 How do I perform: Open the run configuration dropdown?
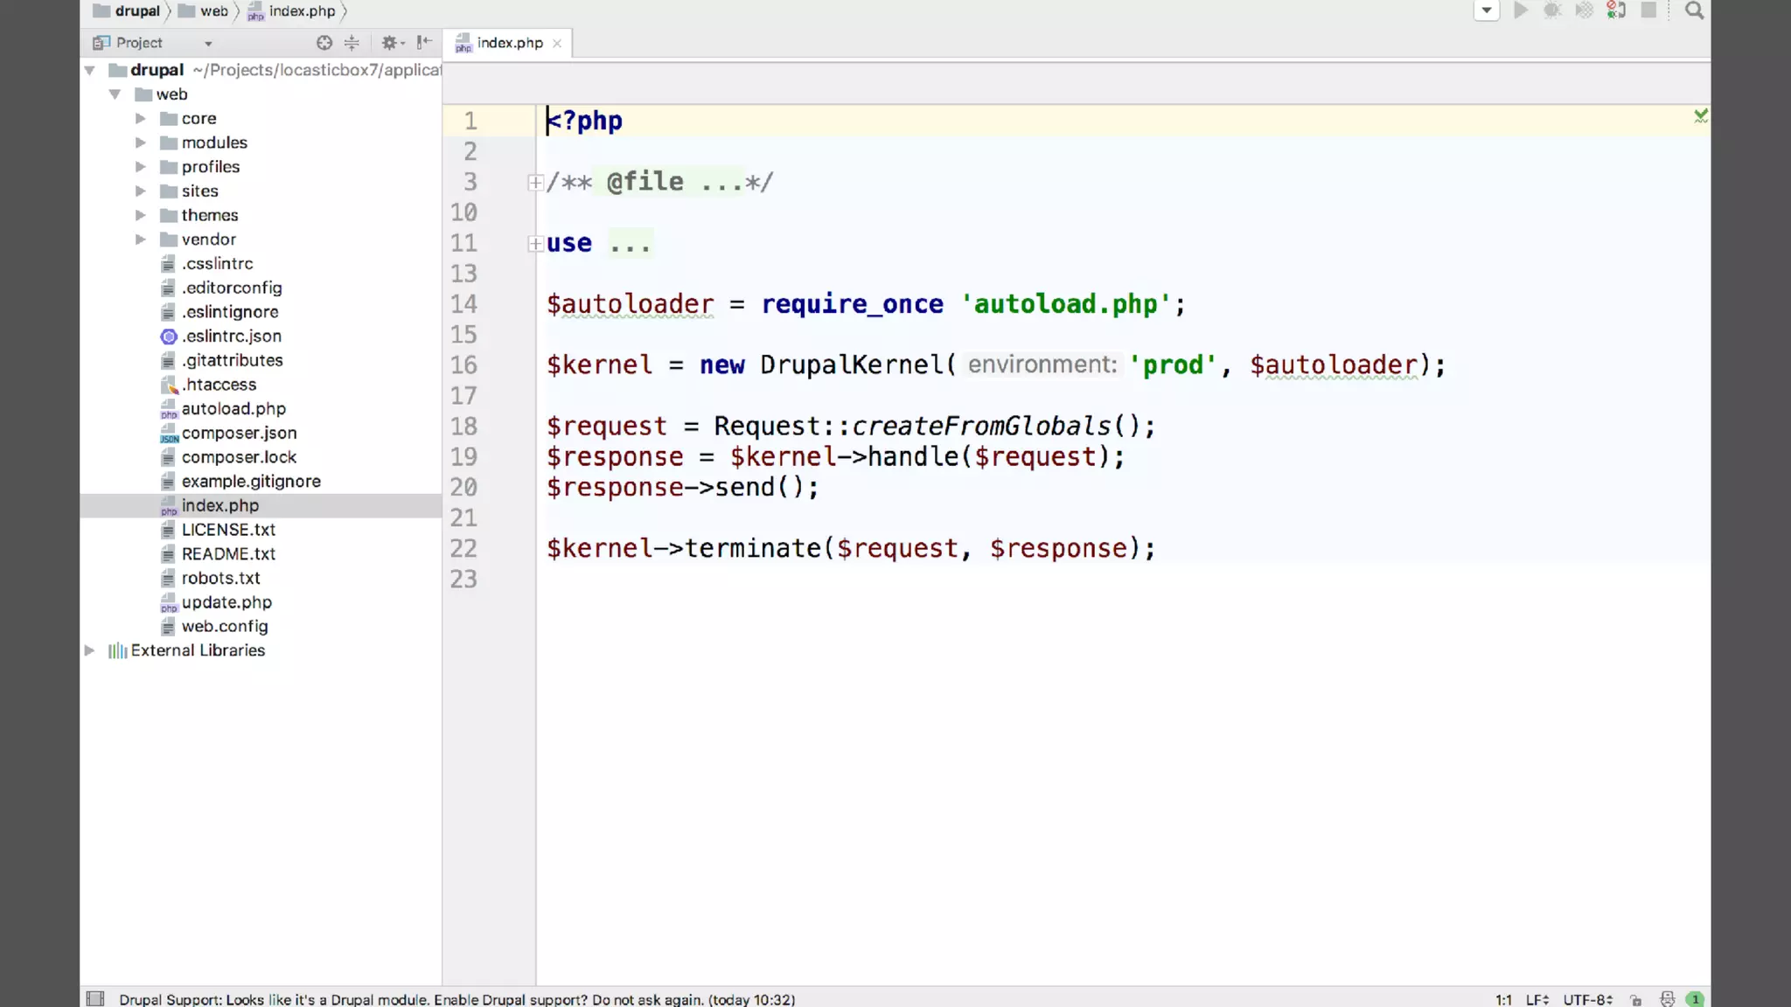pyautogui.click(x=1486, y=10)
